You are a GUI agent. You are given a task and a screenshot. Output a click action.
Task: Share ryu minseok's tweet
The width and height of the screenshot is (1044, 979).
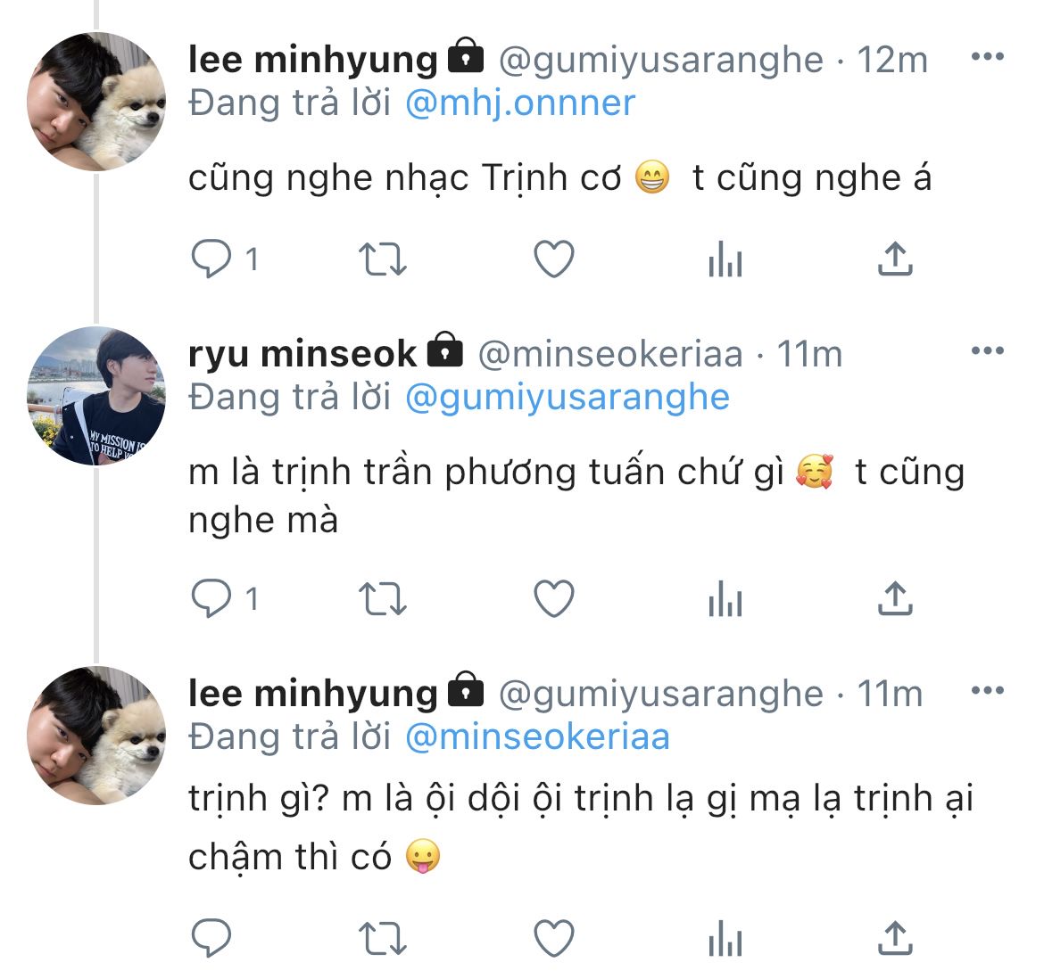(x=894, y=599)
